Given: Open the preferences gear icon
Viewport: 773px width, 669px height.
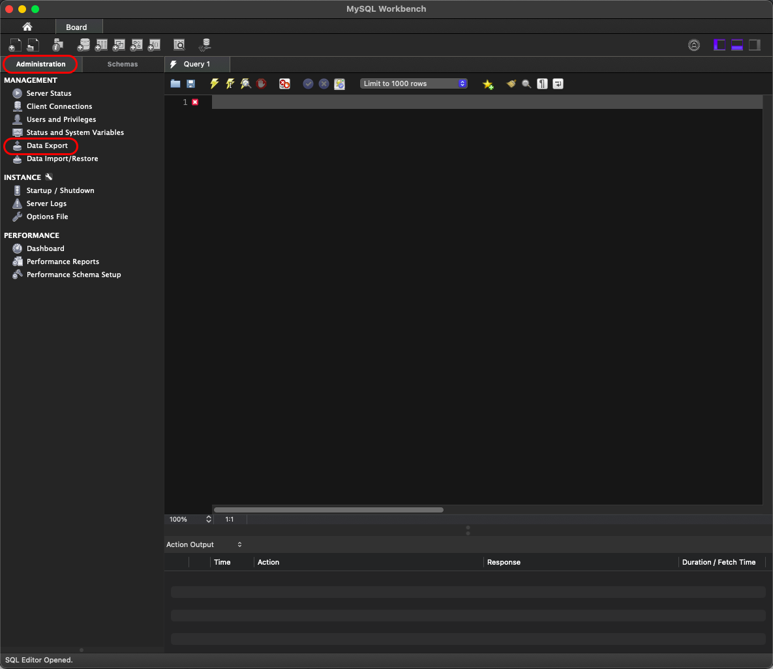Looking at the screenshot, I should [x=693, y=46].
